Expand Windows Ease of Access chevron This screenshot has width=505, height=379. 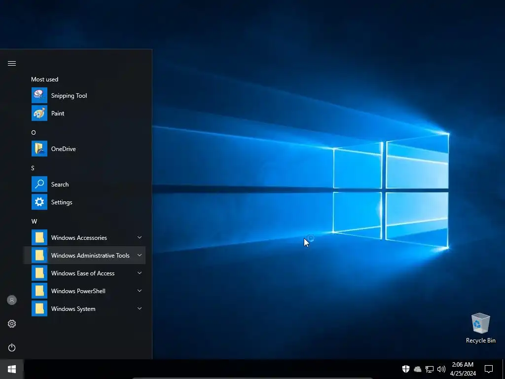click(140, 273)
